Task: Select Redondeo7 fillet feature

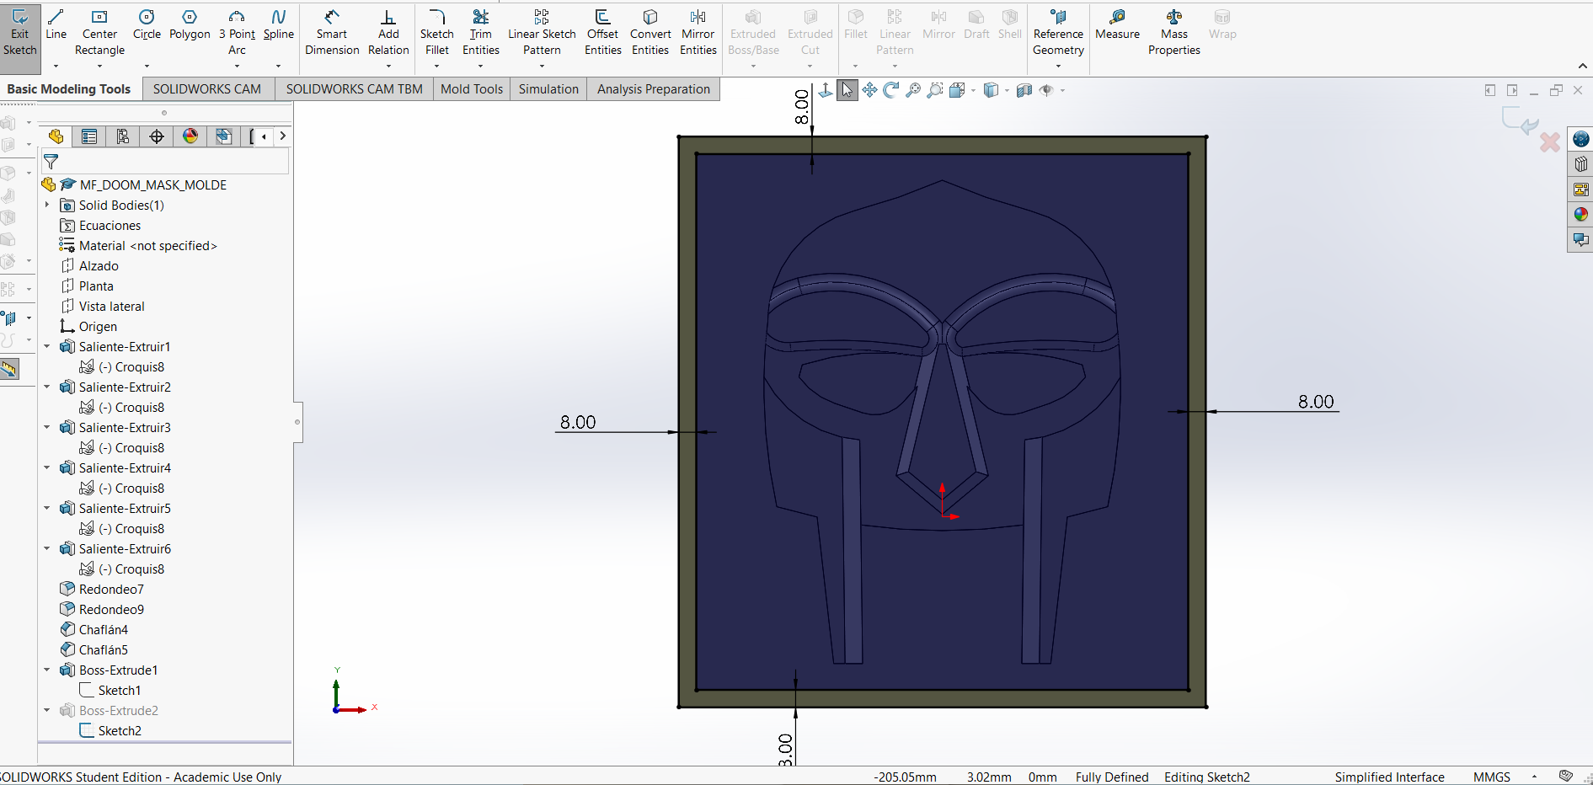Action: (x=111, y=589)
